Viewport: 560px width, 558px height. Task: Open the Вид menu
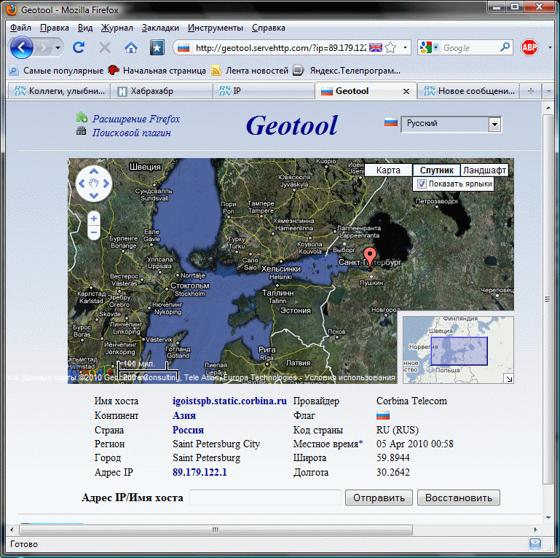85,28
